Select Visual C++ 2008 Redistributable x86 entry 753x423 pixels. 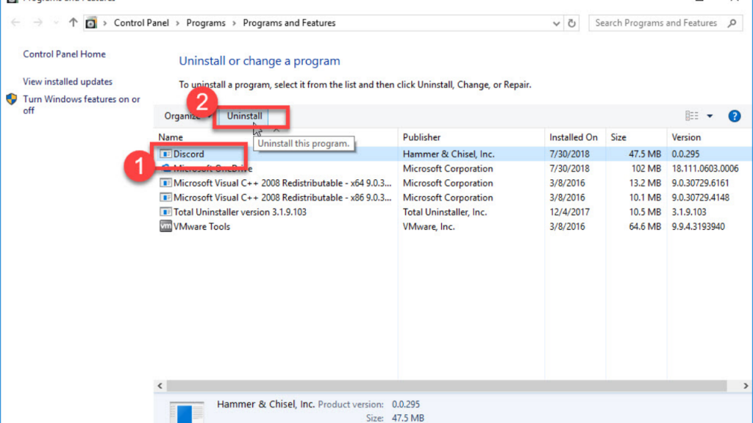click(x=282, y=198)
